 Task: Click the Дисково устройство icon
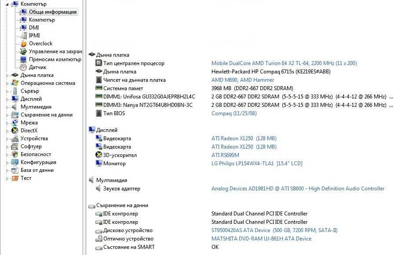pyautogui.click(x=98, y=231)
